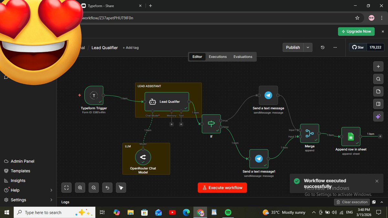Open the Send a text message Telegram node

tap(268, 95)
